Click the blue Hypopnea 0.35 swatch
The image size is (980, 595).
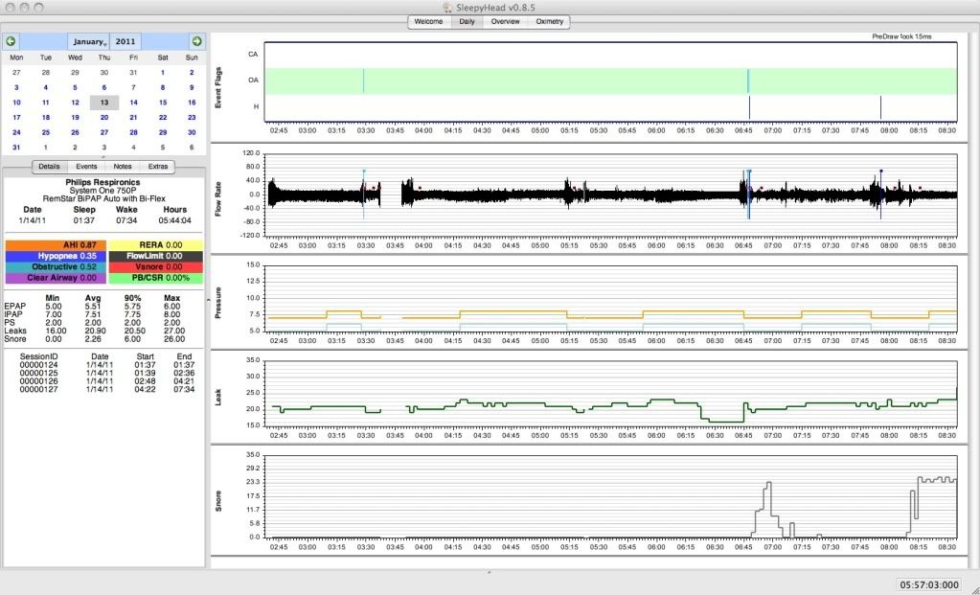coord(56,256)
